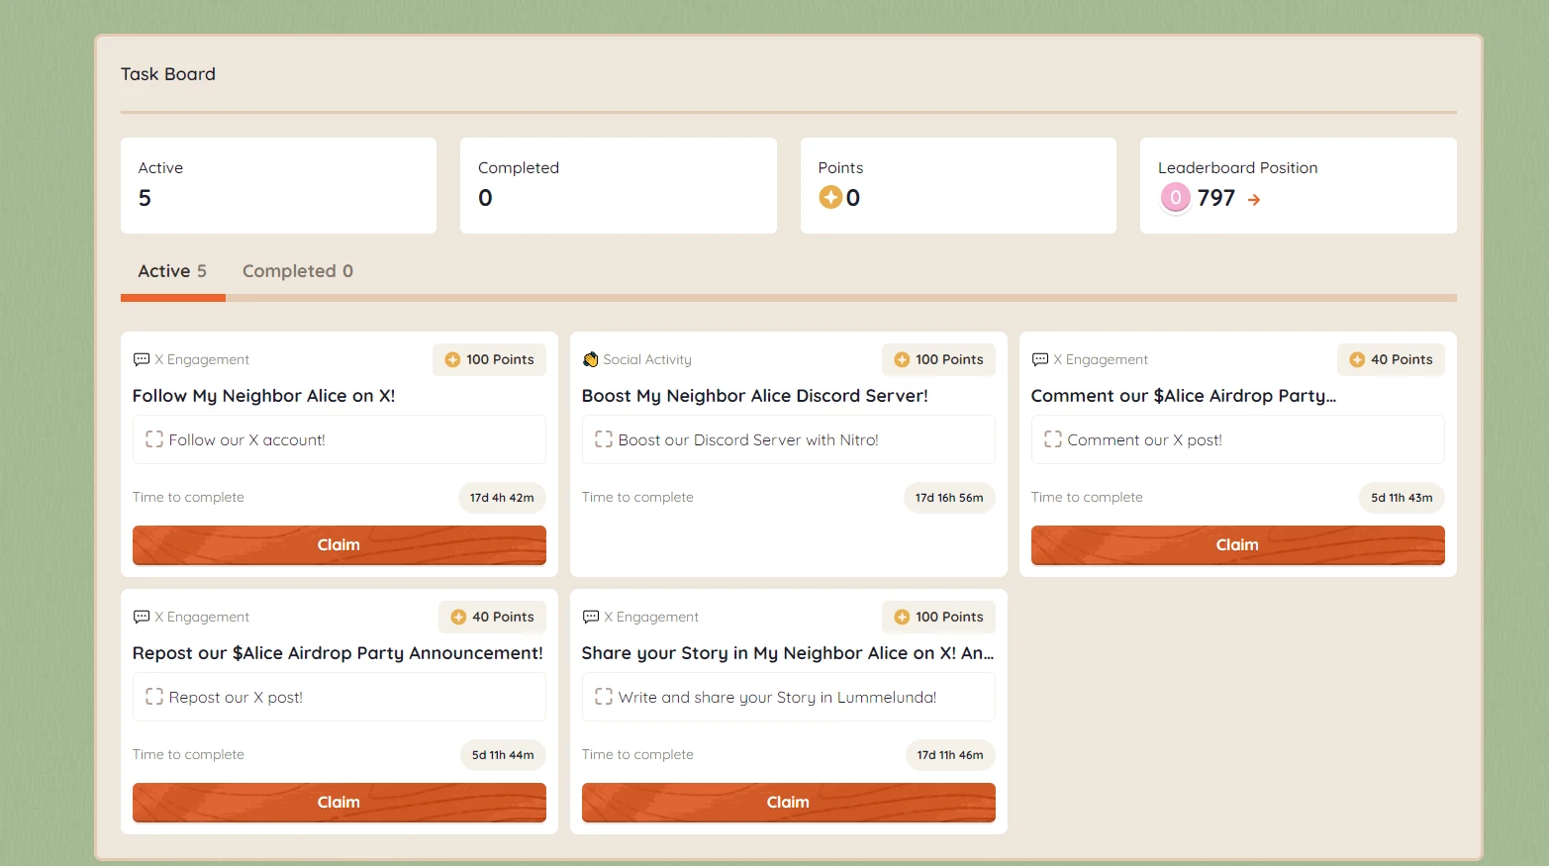Click the Social Activity hand icon
This screenshot has width=1549, height=866.
591,359
